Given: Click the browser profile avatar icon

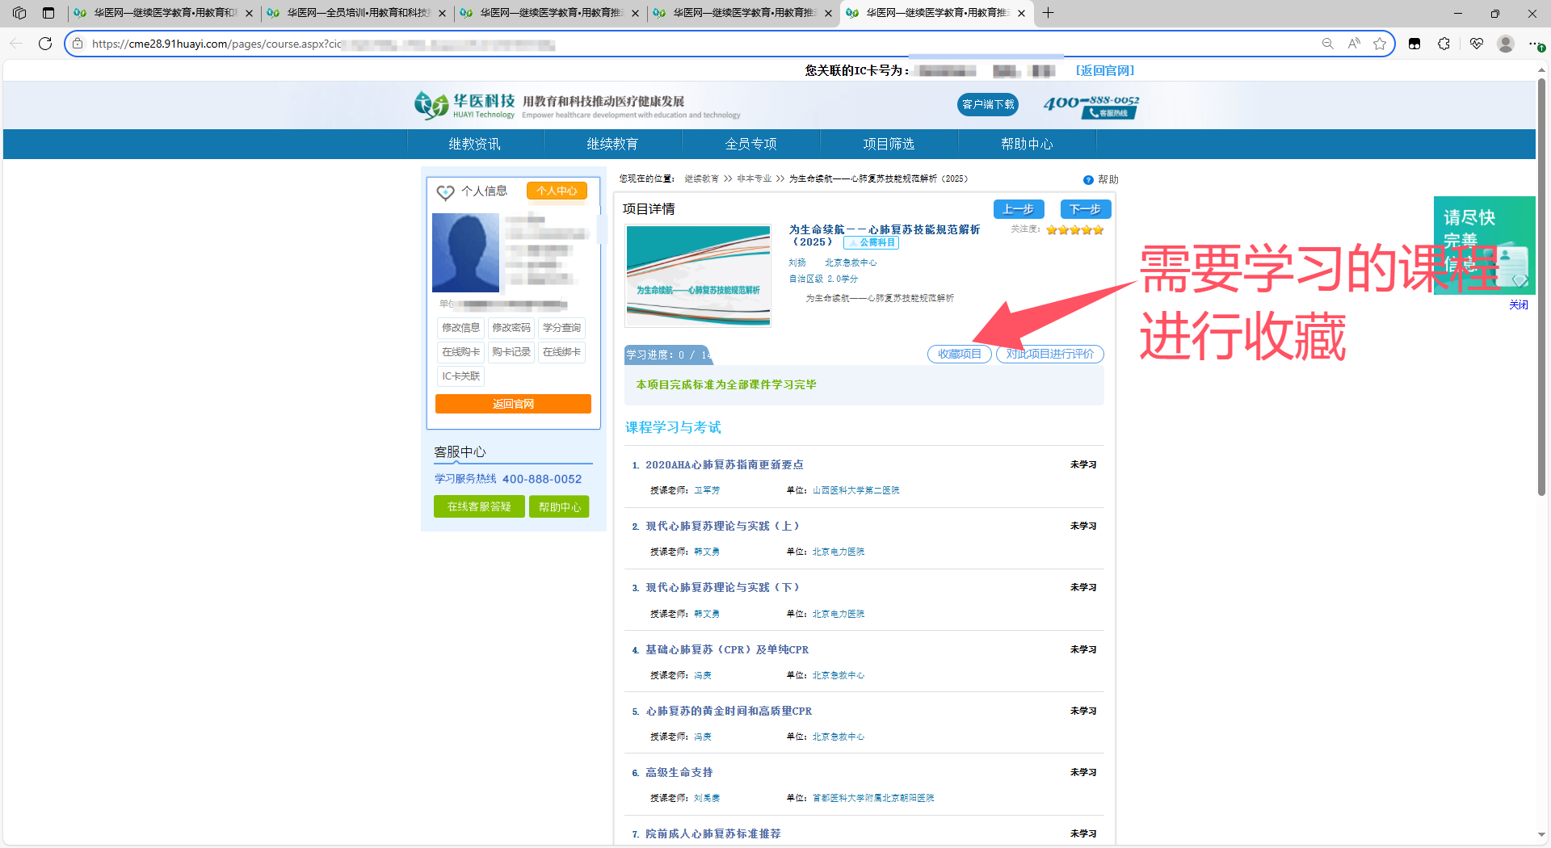Looking at the screenshot, I should click(1506, 44).
